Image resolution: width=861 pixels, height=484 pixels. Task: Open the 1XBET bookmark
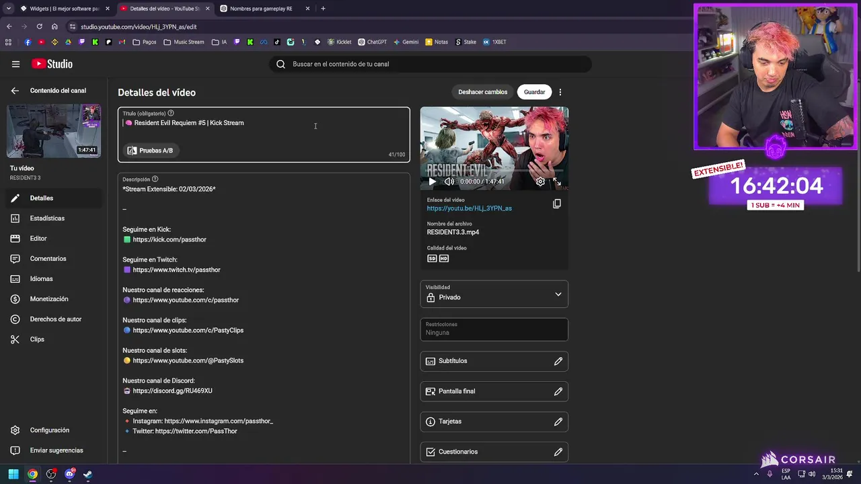click(494, 42)
